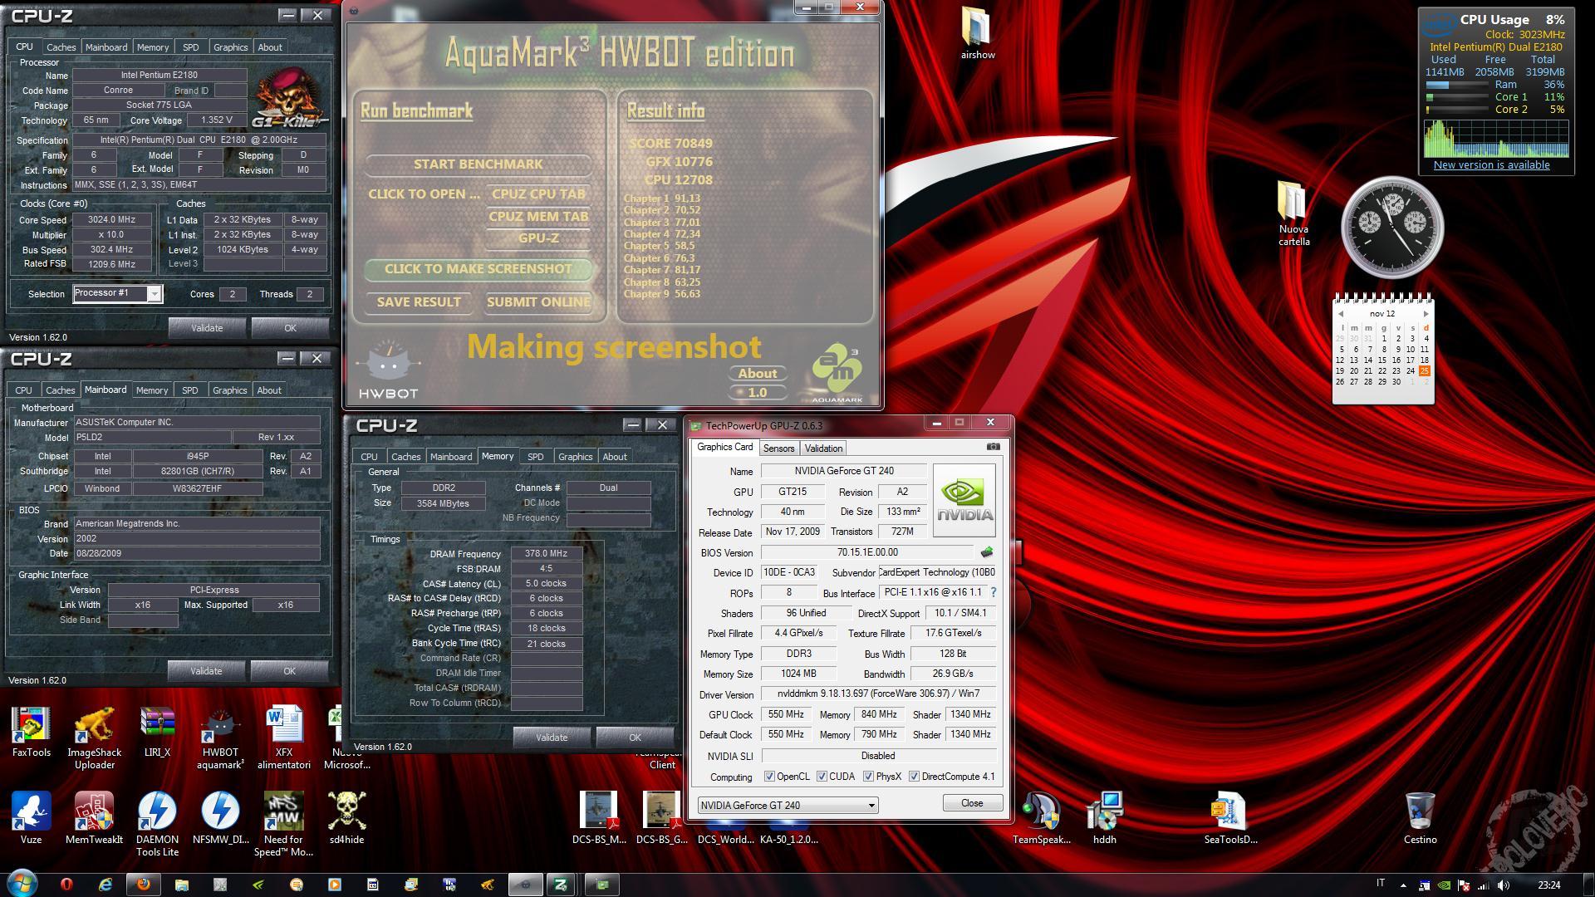
Task: Launch the SeaToolsD... desktop shortcut
Action: click(1230, 818)
